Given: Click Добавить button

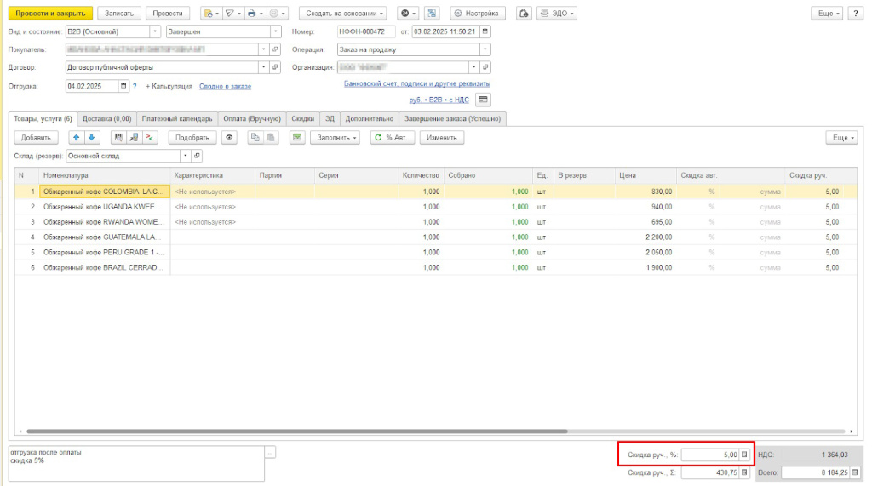Looking at the screenshot, I should coord(36,137).
